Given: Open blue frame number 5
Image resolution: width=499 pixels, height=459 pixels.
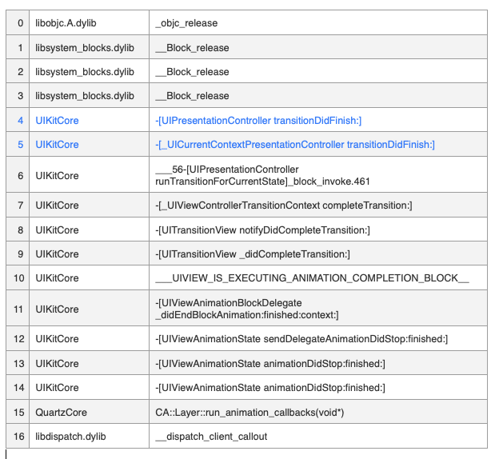Looking at the screenshot, I should 21,145.
